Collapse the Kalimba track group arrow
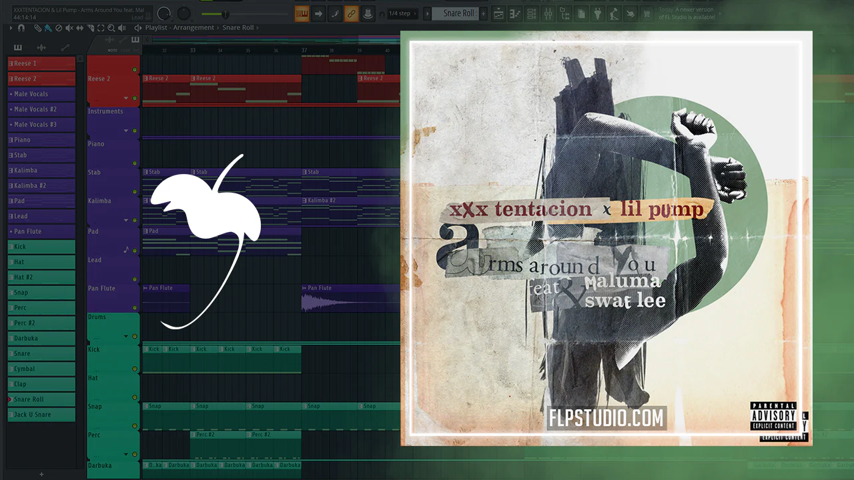This screenshot has width=854, height=480. (x=126, y=221)
